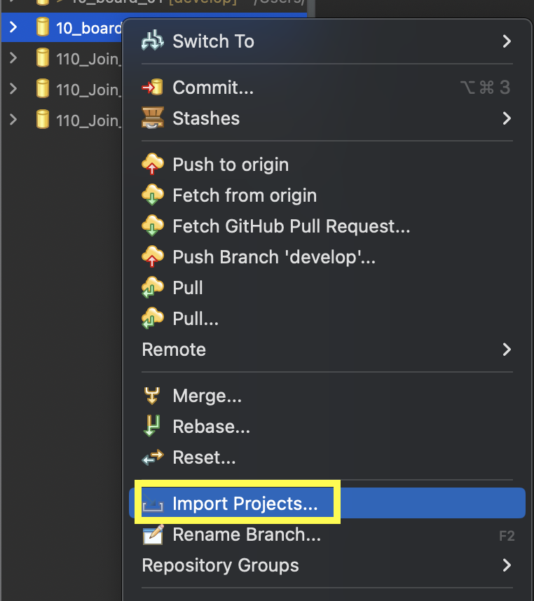Click the Fetch from origin cloud icon
Screen dimensions: 534x601
point(152,195)
